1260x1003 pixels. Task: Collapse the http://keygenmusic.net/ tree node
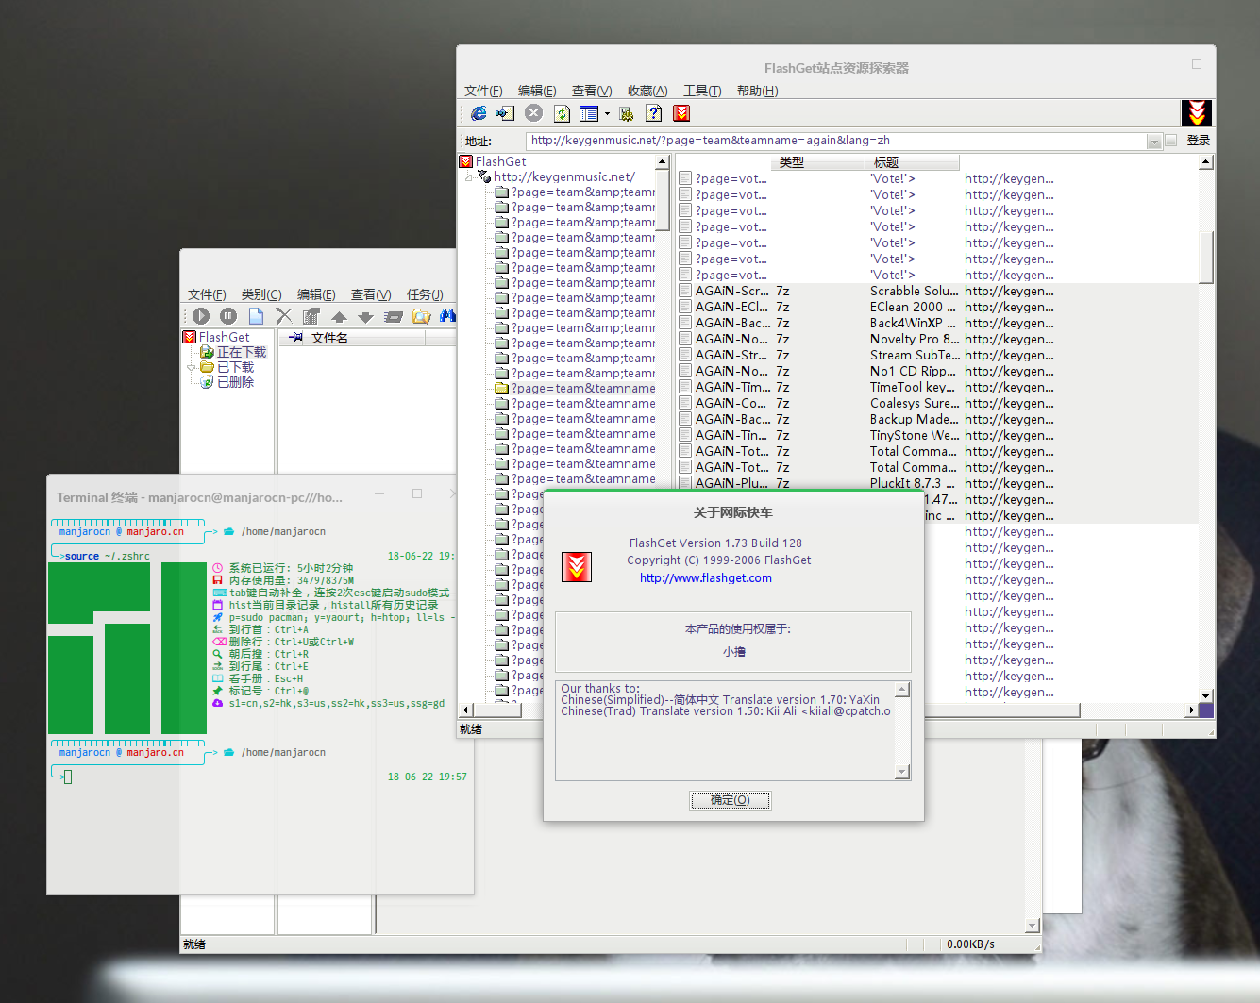click(x=469, y=176)
